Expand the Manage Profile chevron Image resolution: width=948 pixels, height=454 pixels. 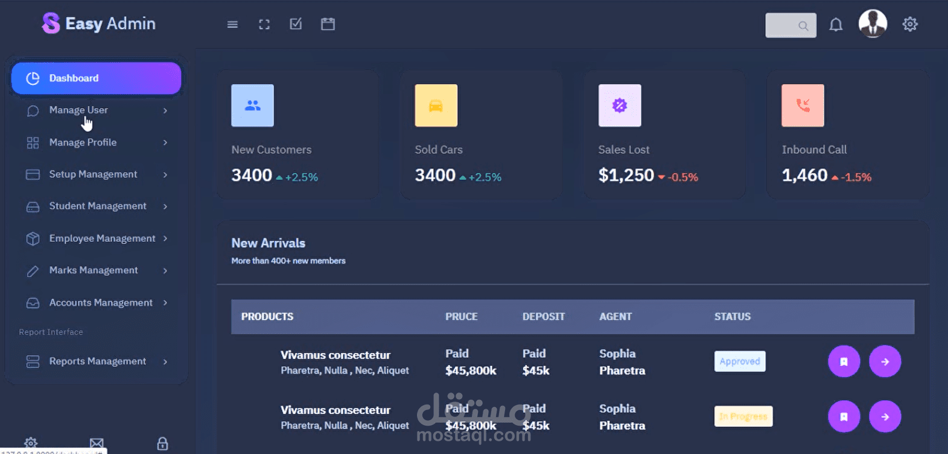pos(165,143)
